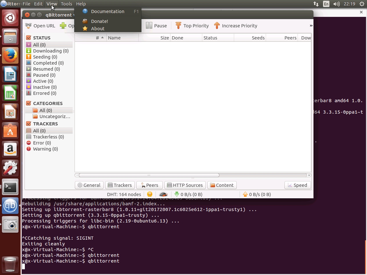This screenshot has width=367, height=275.
Task: Sort by the Done column header
Action: [x=186, y=38]
